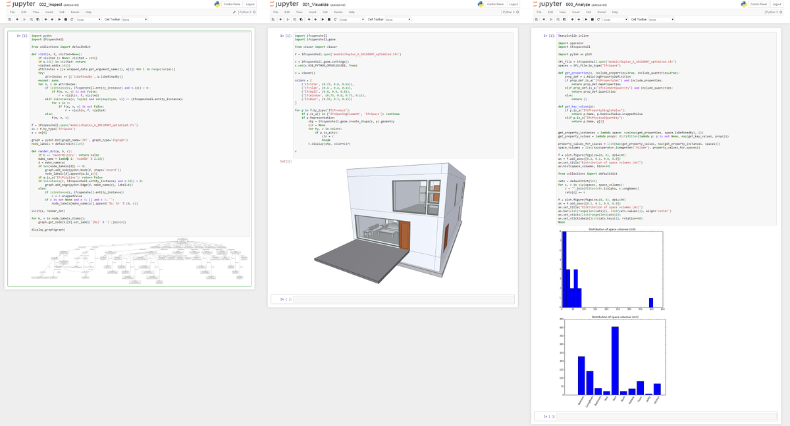Image resolution: width=790 pixels, height=426 pixels.
Task: Open the Kernel menu in 001_Visualize
Action: (x=339, y=12)
